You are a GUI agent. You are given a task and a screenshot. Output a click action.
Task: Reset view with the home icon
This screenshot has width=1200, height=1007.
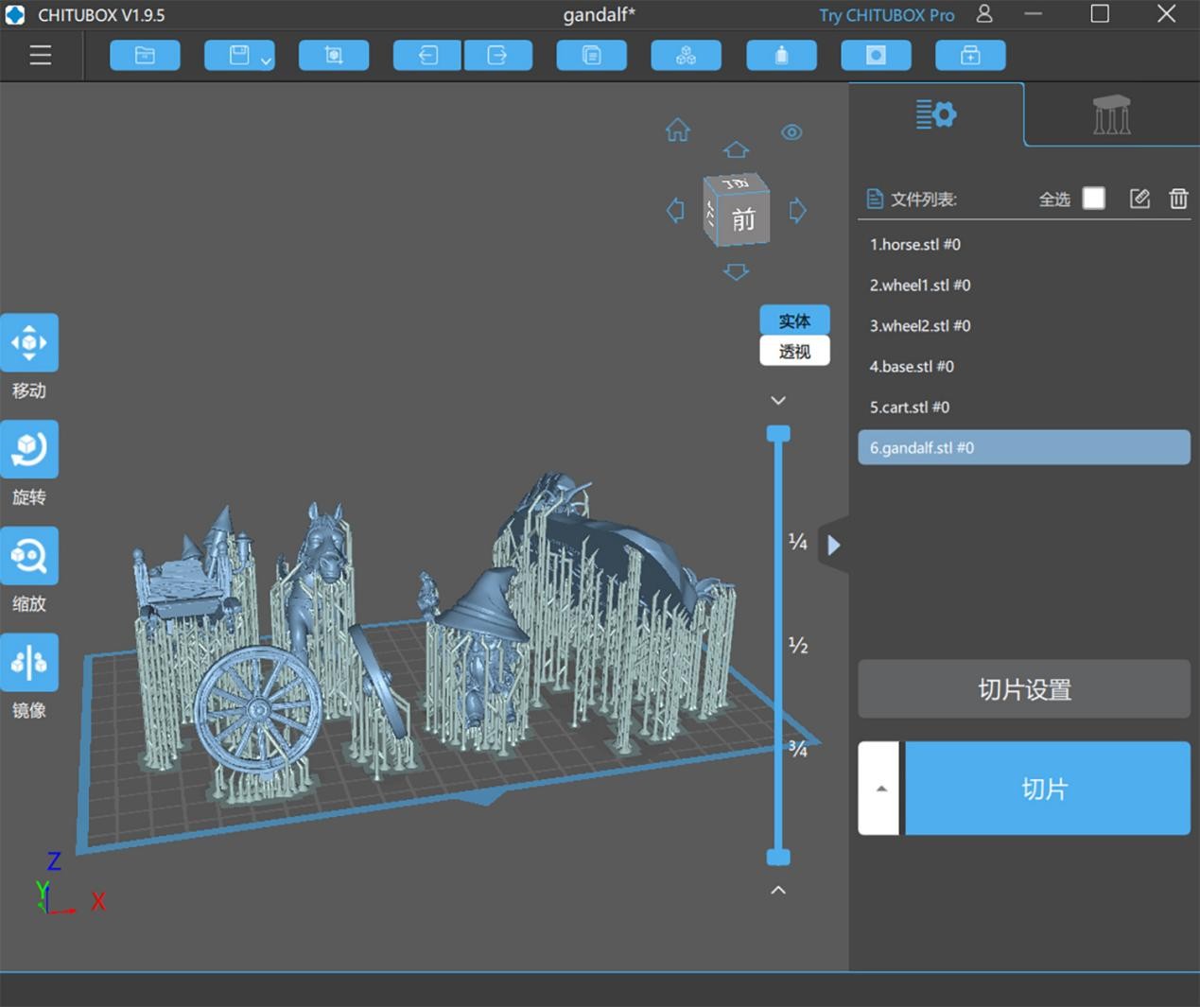678,130
